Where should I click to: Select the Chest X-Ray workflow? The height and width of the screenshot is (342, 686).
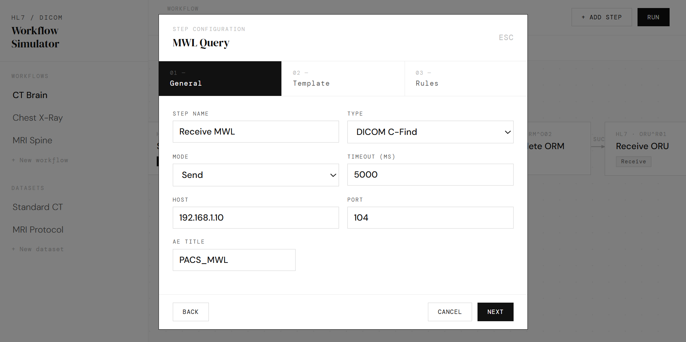38,117
